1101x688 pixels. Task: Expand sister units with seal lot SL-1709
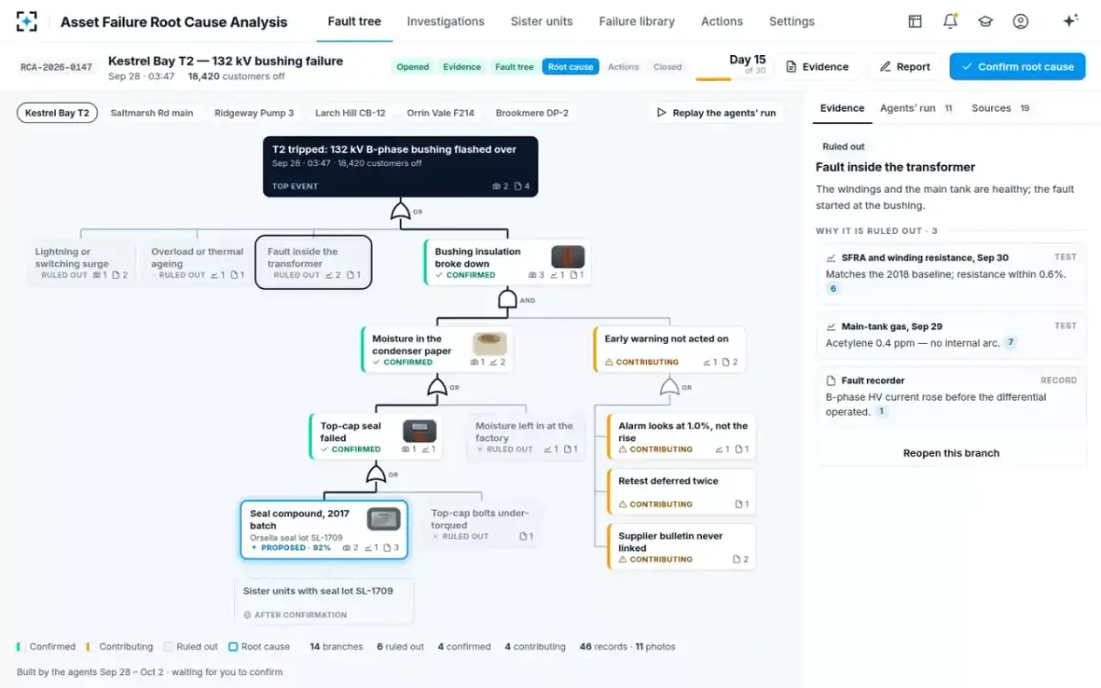tap(324, 602)
